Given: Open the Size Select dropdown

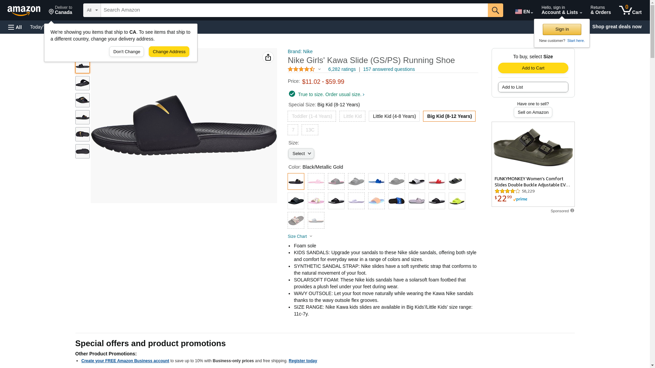Looking at the screenshot, I should (301, 154).
